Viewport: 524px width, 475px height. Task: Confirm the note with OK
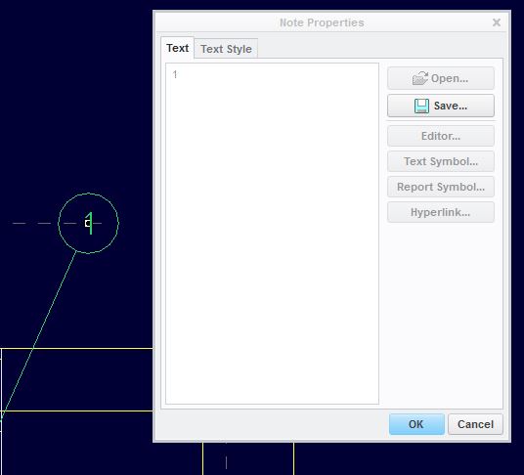click(416, 424)
